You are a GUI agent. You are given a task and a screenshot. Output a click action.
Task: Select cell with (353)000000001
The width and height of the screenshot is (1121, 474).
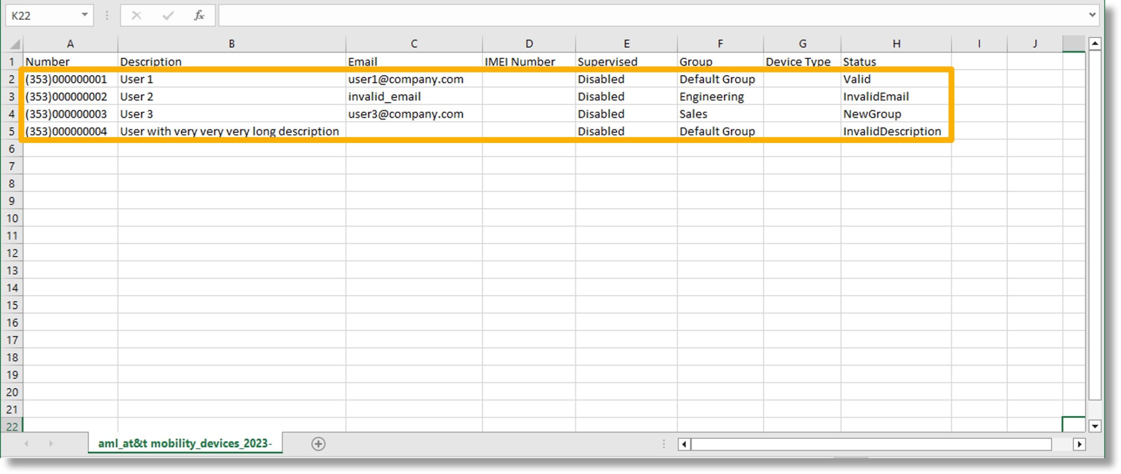71,79
